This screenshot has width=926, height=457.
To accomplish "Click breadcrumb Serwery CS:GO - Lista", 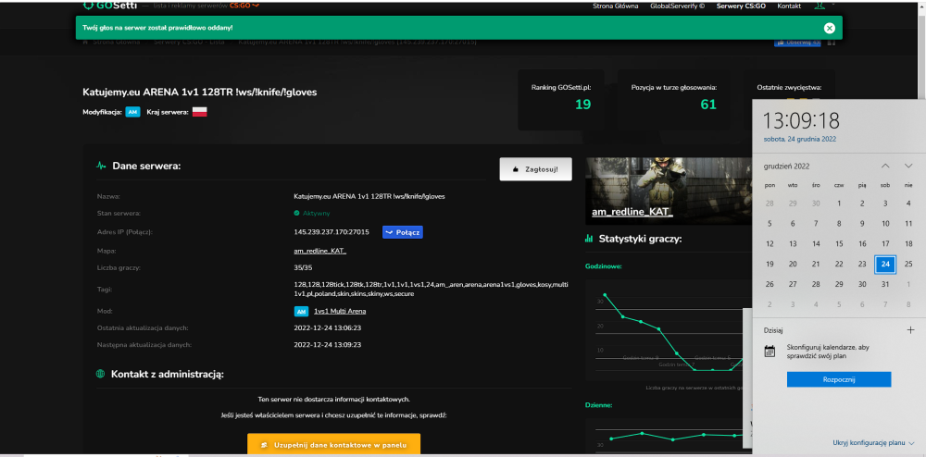I will 189,43.
